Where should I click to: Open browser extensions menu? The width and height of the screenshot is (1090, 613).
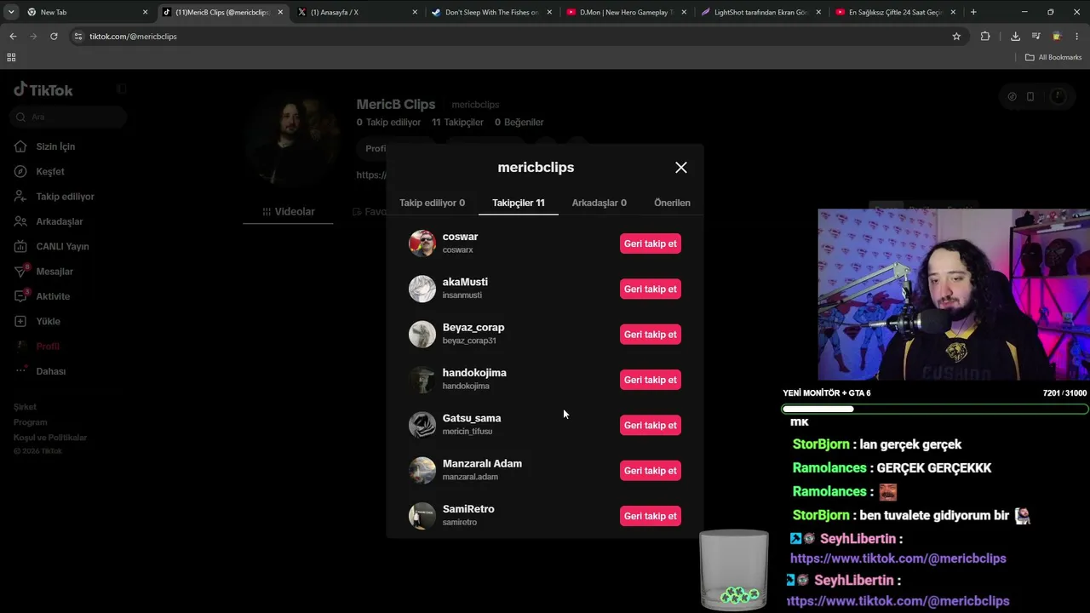[985, 37]
